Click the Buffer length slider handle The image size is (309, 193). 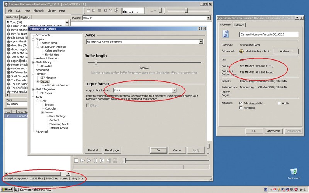pyautogui.click(x=96, y=63)
